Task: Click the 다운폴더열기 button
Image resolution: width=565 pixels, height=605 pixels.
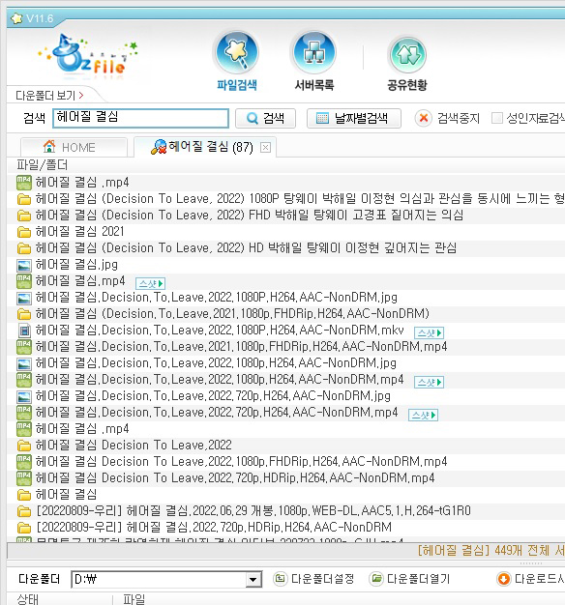Action: (x=409, y=578)
